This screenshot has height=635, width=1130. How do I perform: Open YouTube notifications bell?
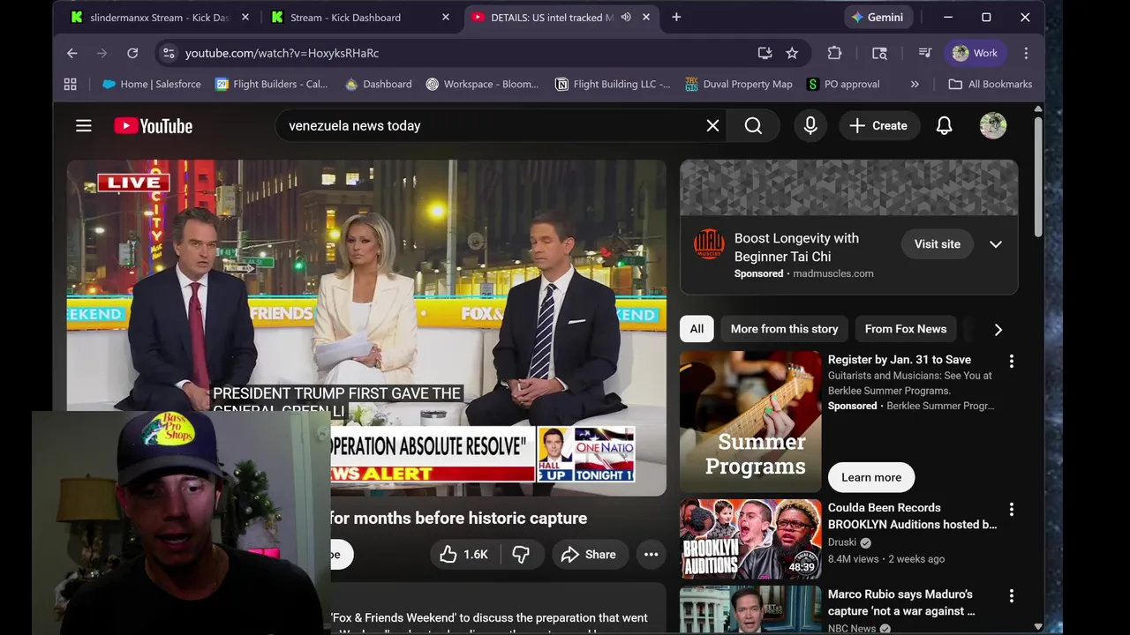pyautogui.click(x=944, y=126)
